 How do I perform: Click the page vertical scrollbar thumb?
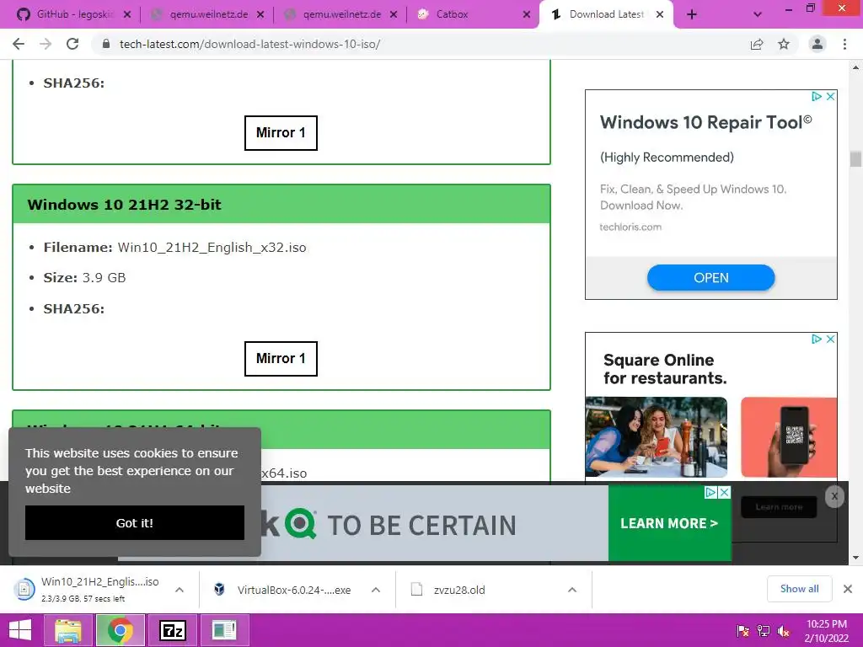click(x=855, y=159)
